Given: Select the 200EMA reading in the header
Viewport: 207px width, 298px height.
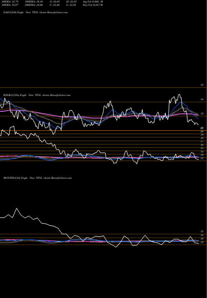Looking at the screenshot, I should tap(34, 5).
